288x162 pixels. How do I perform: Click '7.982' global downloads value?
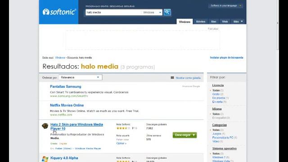149,128
